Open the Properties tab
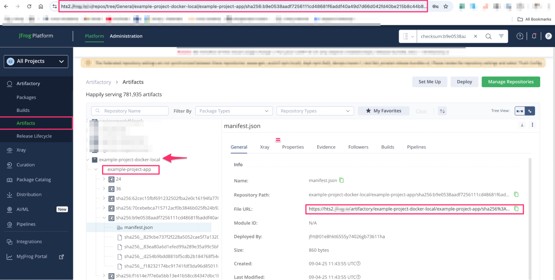555x280 pixels. pos(293,147)
